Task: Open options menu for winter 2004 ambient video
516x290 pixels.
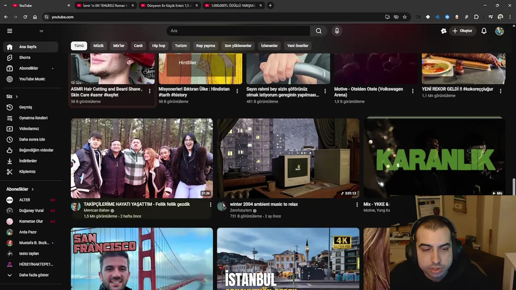Action: (357, 205)
